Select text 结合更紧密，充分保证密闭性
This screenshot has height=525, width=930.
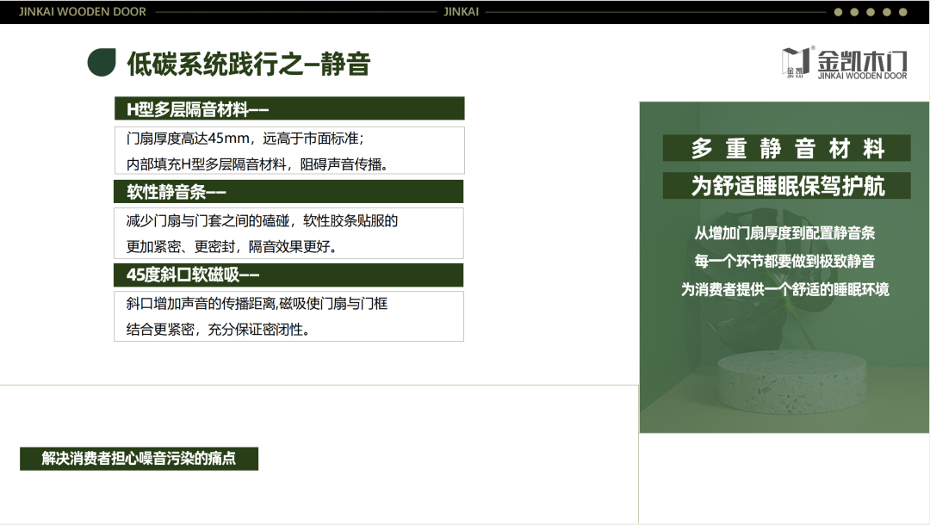(214, 330)
